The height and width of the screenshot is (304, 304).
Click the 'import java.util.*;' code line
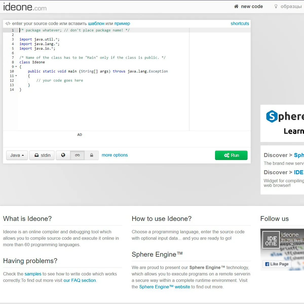click(40, 39)
